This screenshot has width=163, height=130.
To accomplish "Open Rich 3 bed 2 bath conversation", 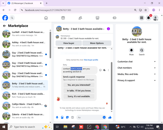I will [x=24, y=96].
